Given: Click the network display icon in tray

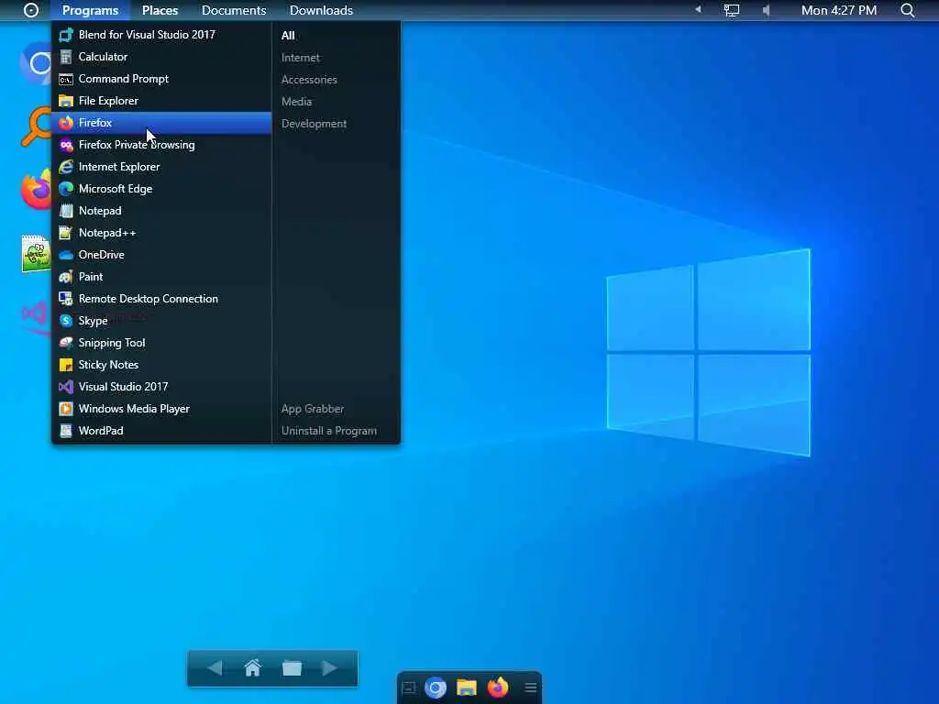Looking at the screenshot, I should point(731,10).
